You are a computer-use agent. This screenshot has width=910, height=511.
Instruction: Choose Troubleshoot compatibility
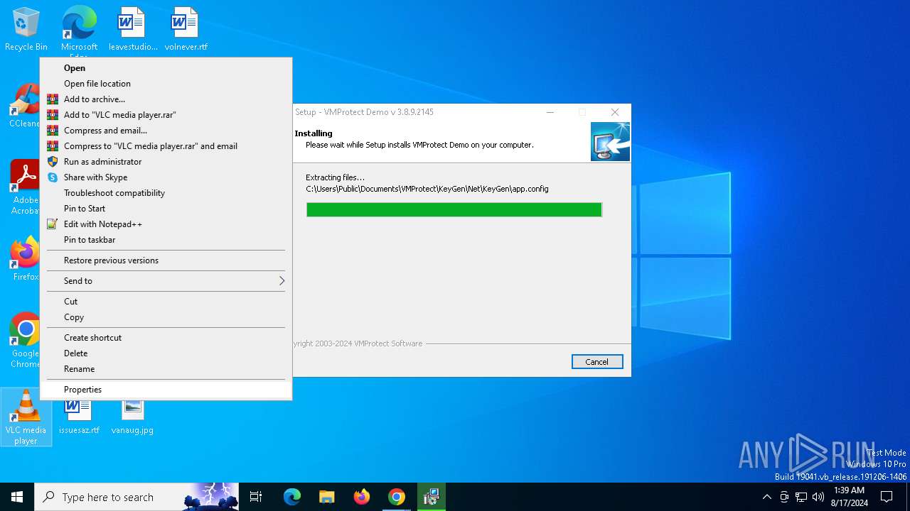pos(166,193)
